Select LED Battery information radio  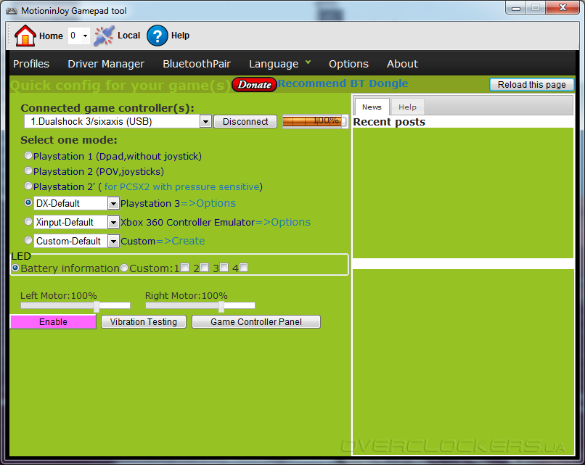[15, 268]
